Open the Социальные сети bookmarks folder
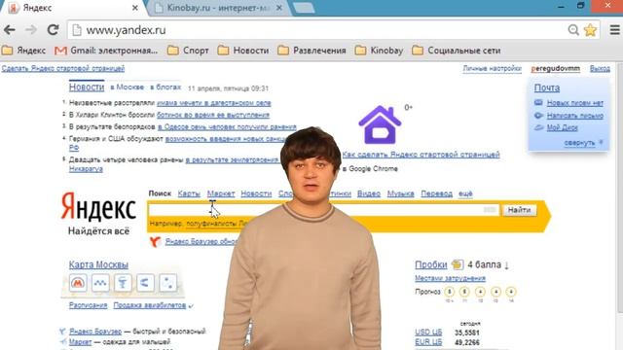 [457, 51]
